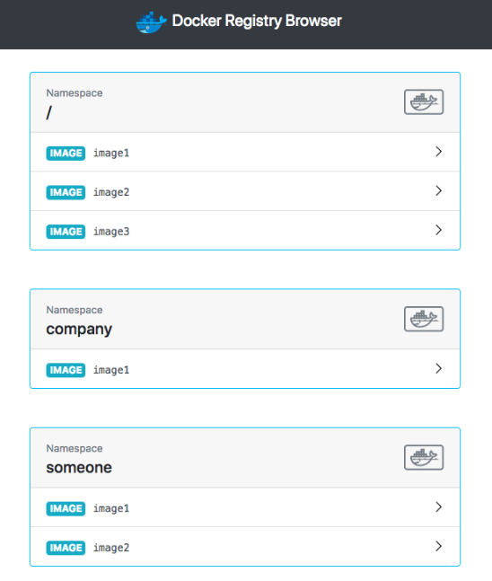Click the blue Docker whale logo in header
The width and height of the screenshot is (492, 581).
point(151,22)
